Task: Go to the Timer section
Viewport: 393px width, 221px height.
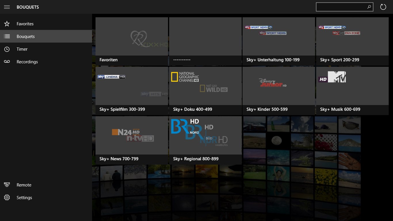Action: pos(46,49)
